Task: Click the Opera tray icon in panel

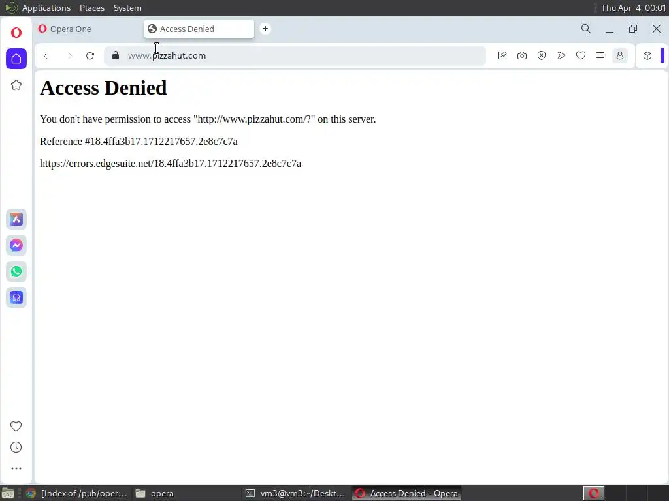Action: 593,493
